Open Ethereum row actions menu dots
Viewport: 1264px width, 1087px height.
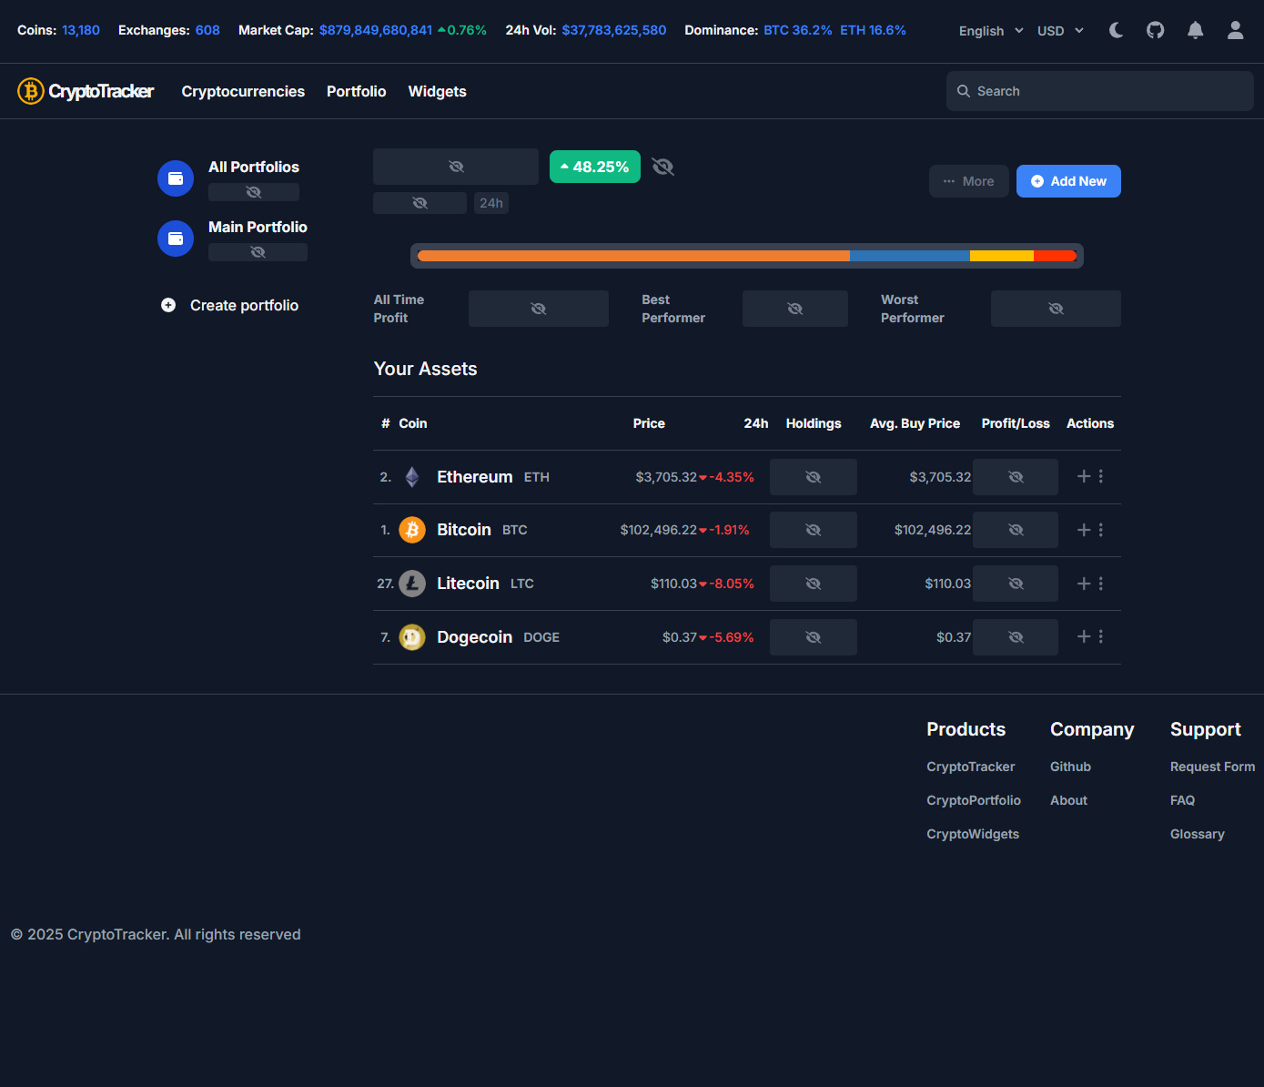click(1101, 476)
